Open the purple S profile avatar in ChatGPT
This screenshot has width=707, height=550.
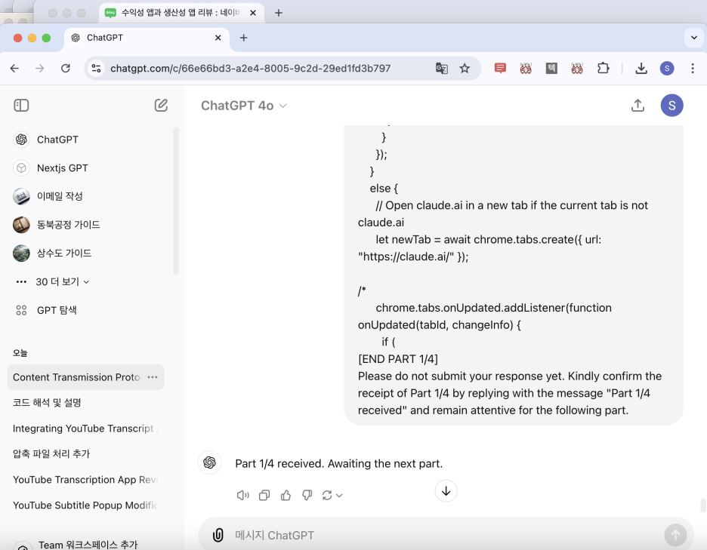[x=671, y=106]
